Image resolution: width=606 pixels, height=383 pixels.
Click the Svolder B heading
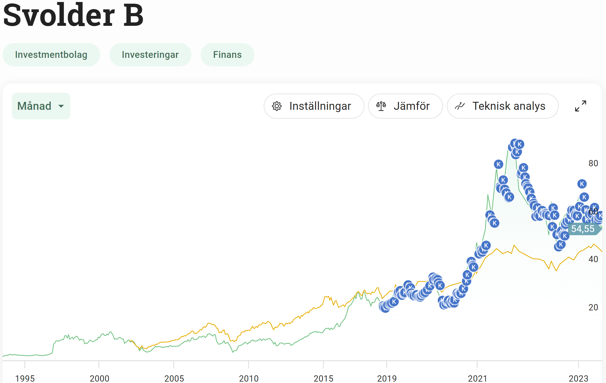click(73, 15)
